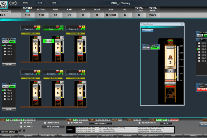Select the silo 6 graphic

80,93
